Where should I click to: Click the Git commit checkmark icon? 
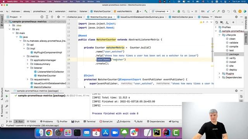coord(214,11)
